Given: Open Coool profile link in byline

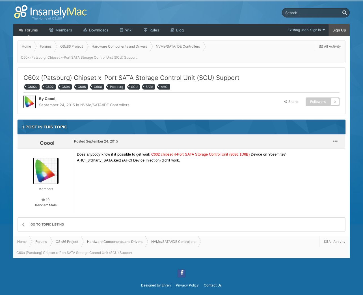Looking at the screenshot, I should pyautogui.click(x=50, y=99).
